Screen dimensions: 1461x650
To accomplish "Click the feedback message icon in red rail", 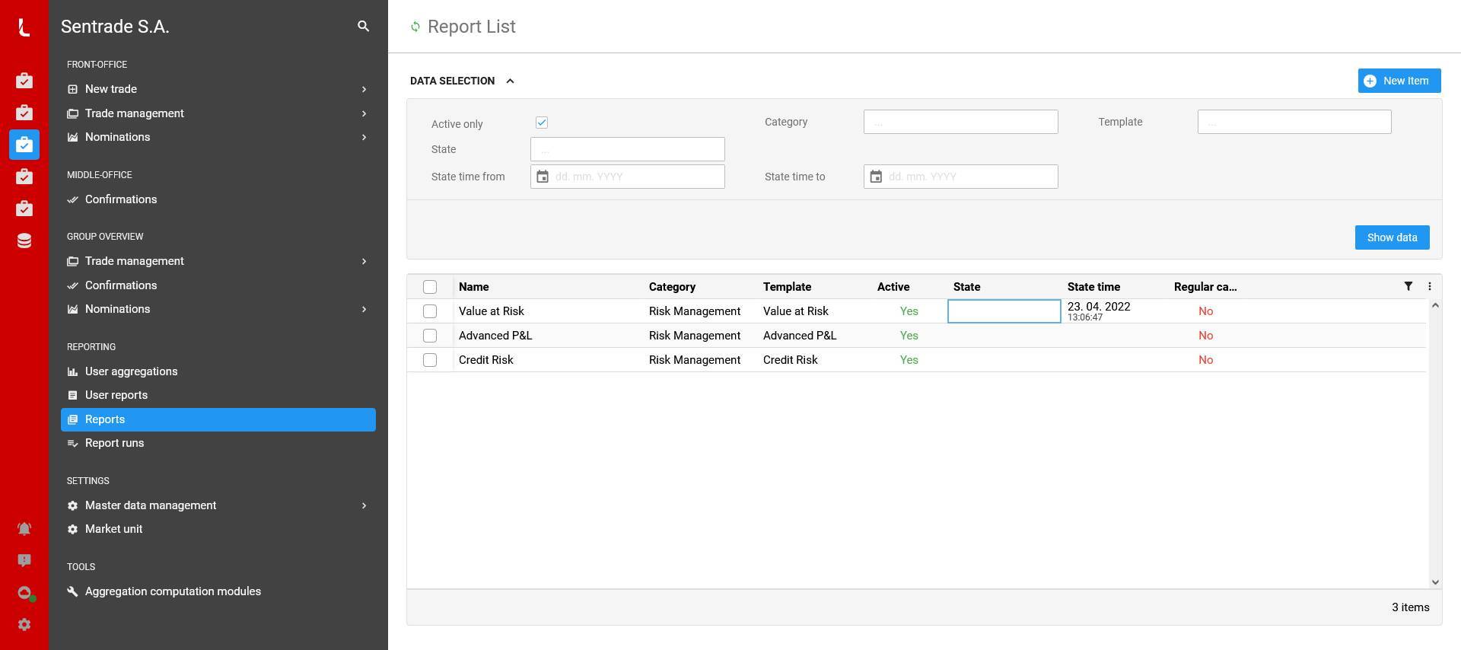I will click(24, 561).
